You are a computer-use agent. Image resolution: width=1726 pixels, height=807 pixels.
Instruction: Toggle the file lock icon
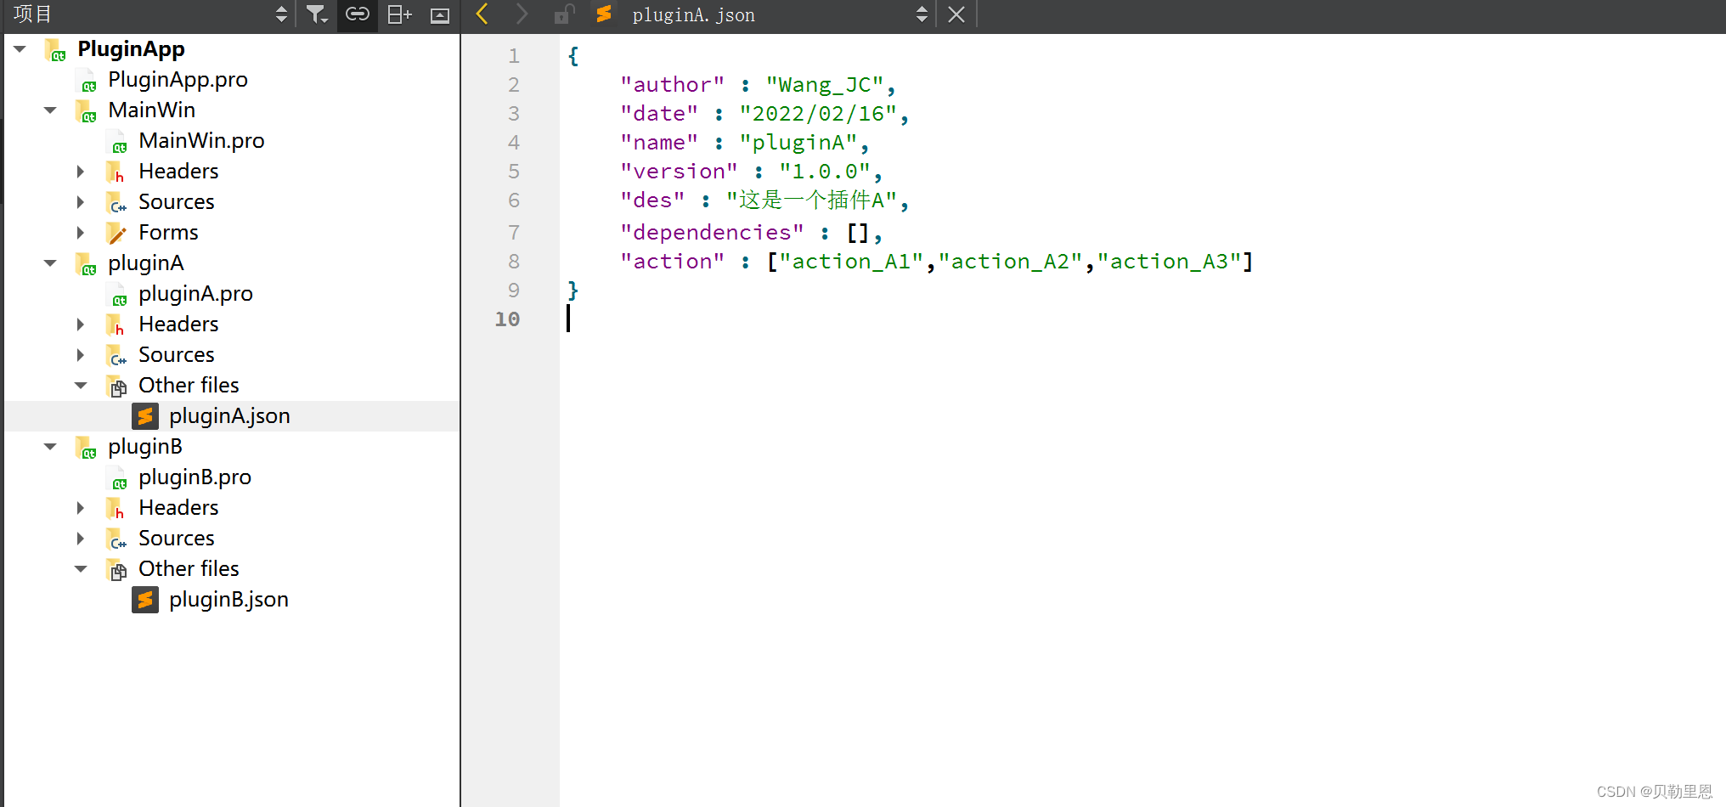[563, 14]
